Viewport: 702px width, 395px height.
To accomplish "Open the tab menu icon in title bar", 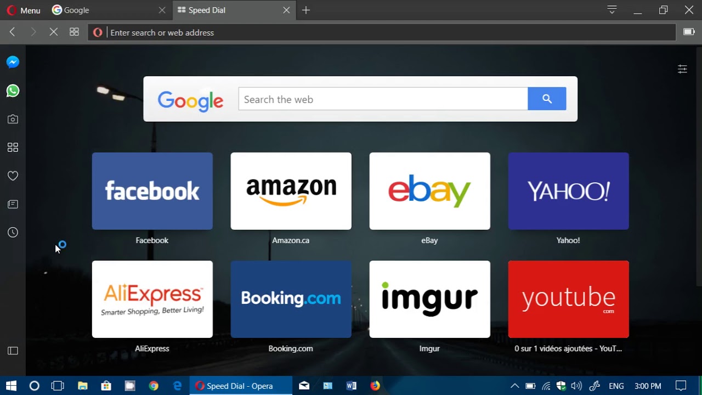I will (x=612, y=10).
